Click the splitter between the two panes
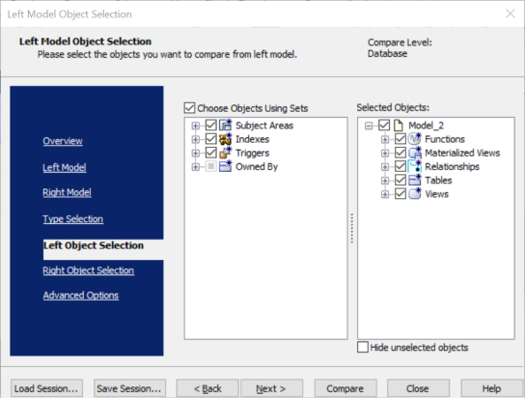 (352, 228)
